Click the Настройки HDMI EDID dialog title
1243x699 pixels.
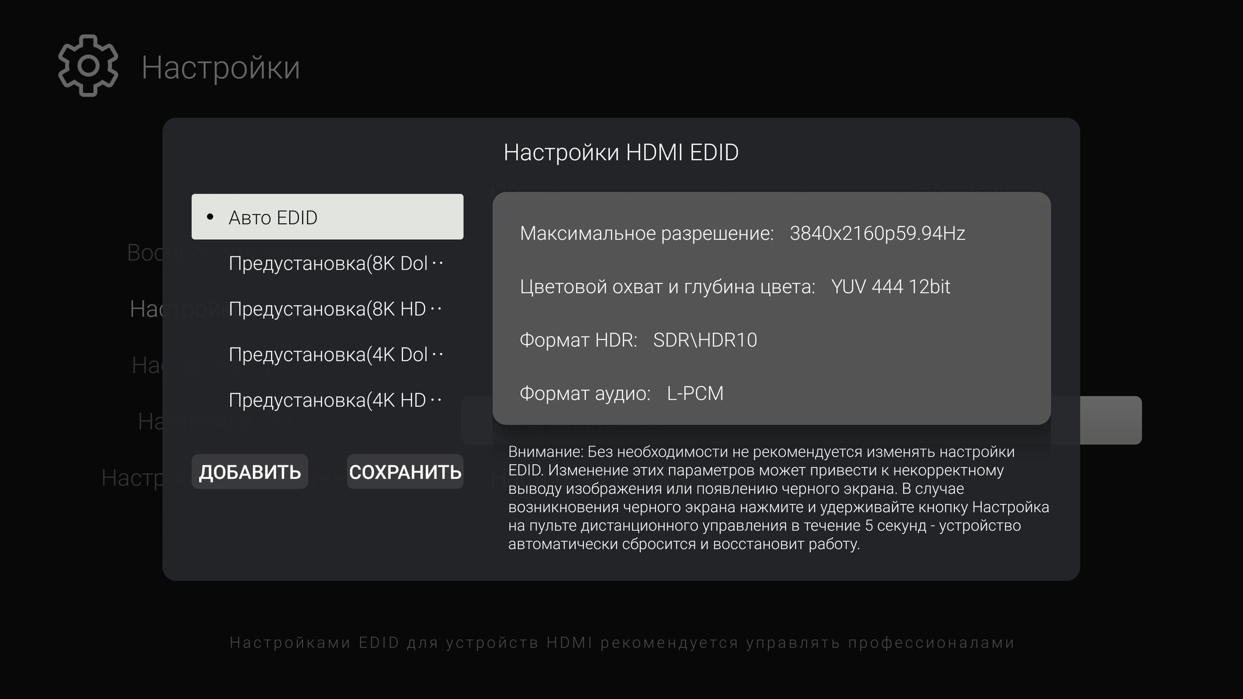coord(621,152)
